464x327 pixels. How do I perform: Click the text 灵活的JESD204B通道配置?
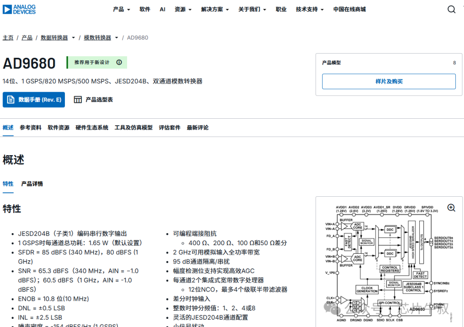click(x=211, y=318)
